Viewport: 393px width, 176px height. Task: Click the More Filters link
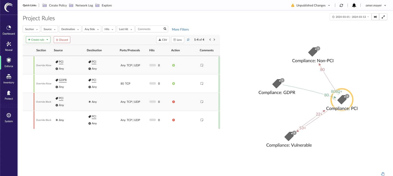[x=180, y=30]
